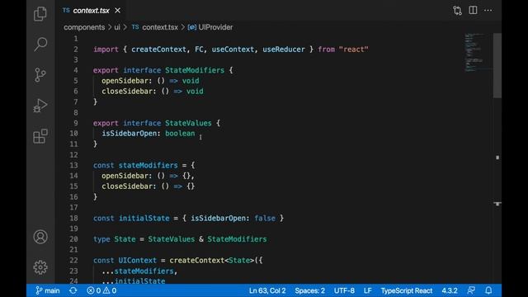Click the StateModifiers interface name

(x=195, y=70)
